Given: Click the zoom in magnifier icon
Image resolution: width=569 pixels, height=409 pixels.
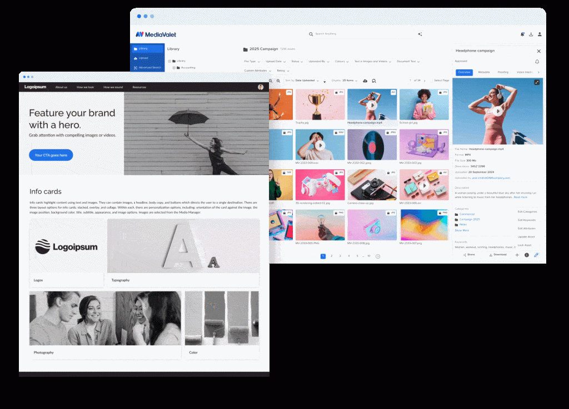Looking at the screenshot, I should click(278, 80).
